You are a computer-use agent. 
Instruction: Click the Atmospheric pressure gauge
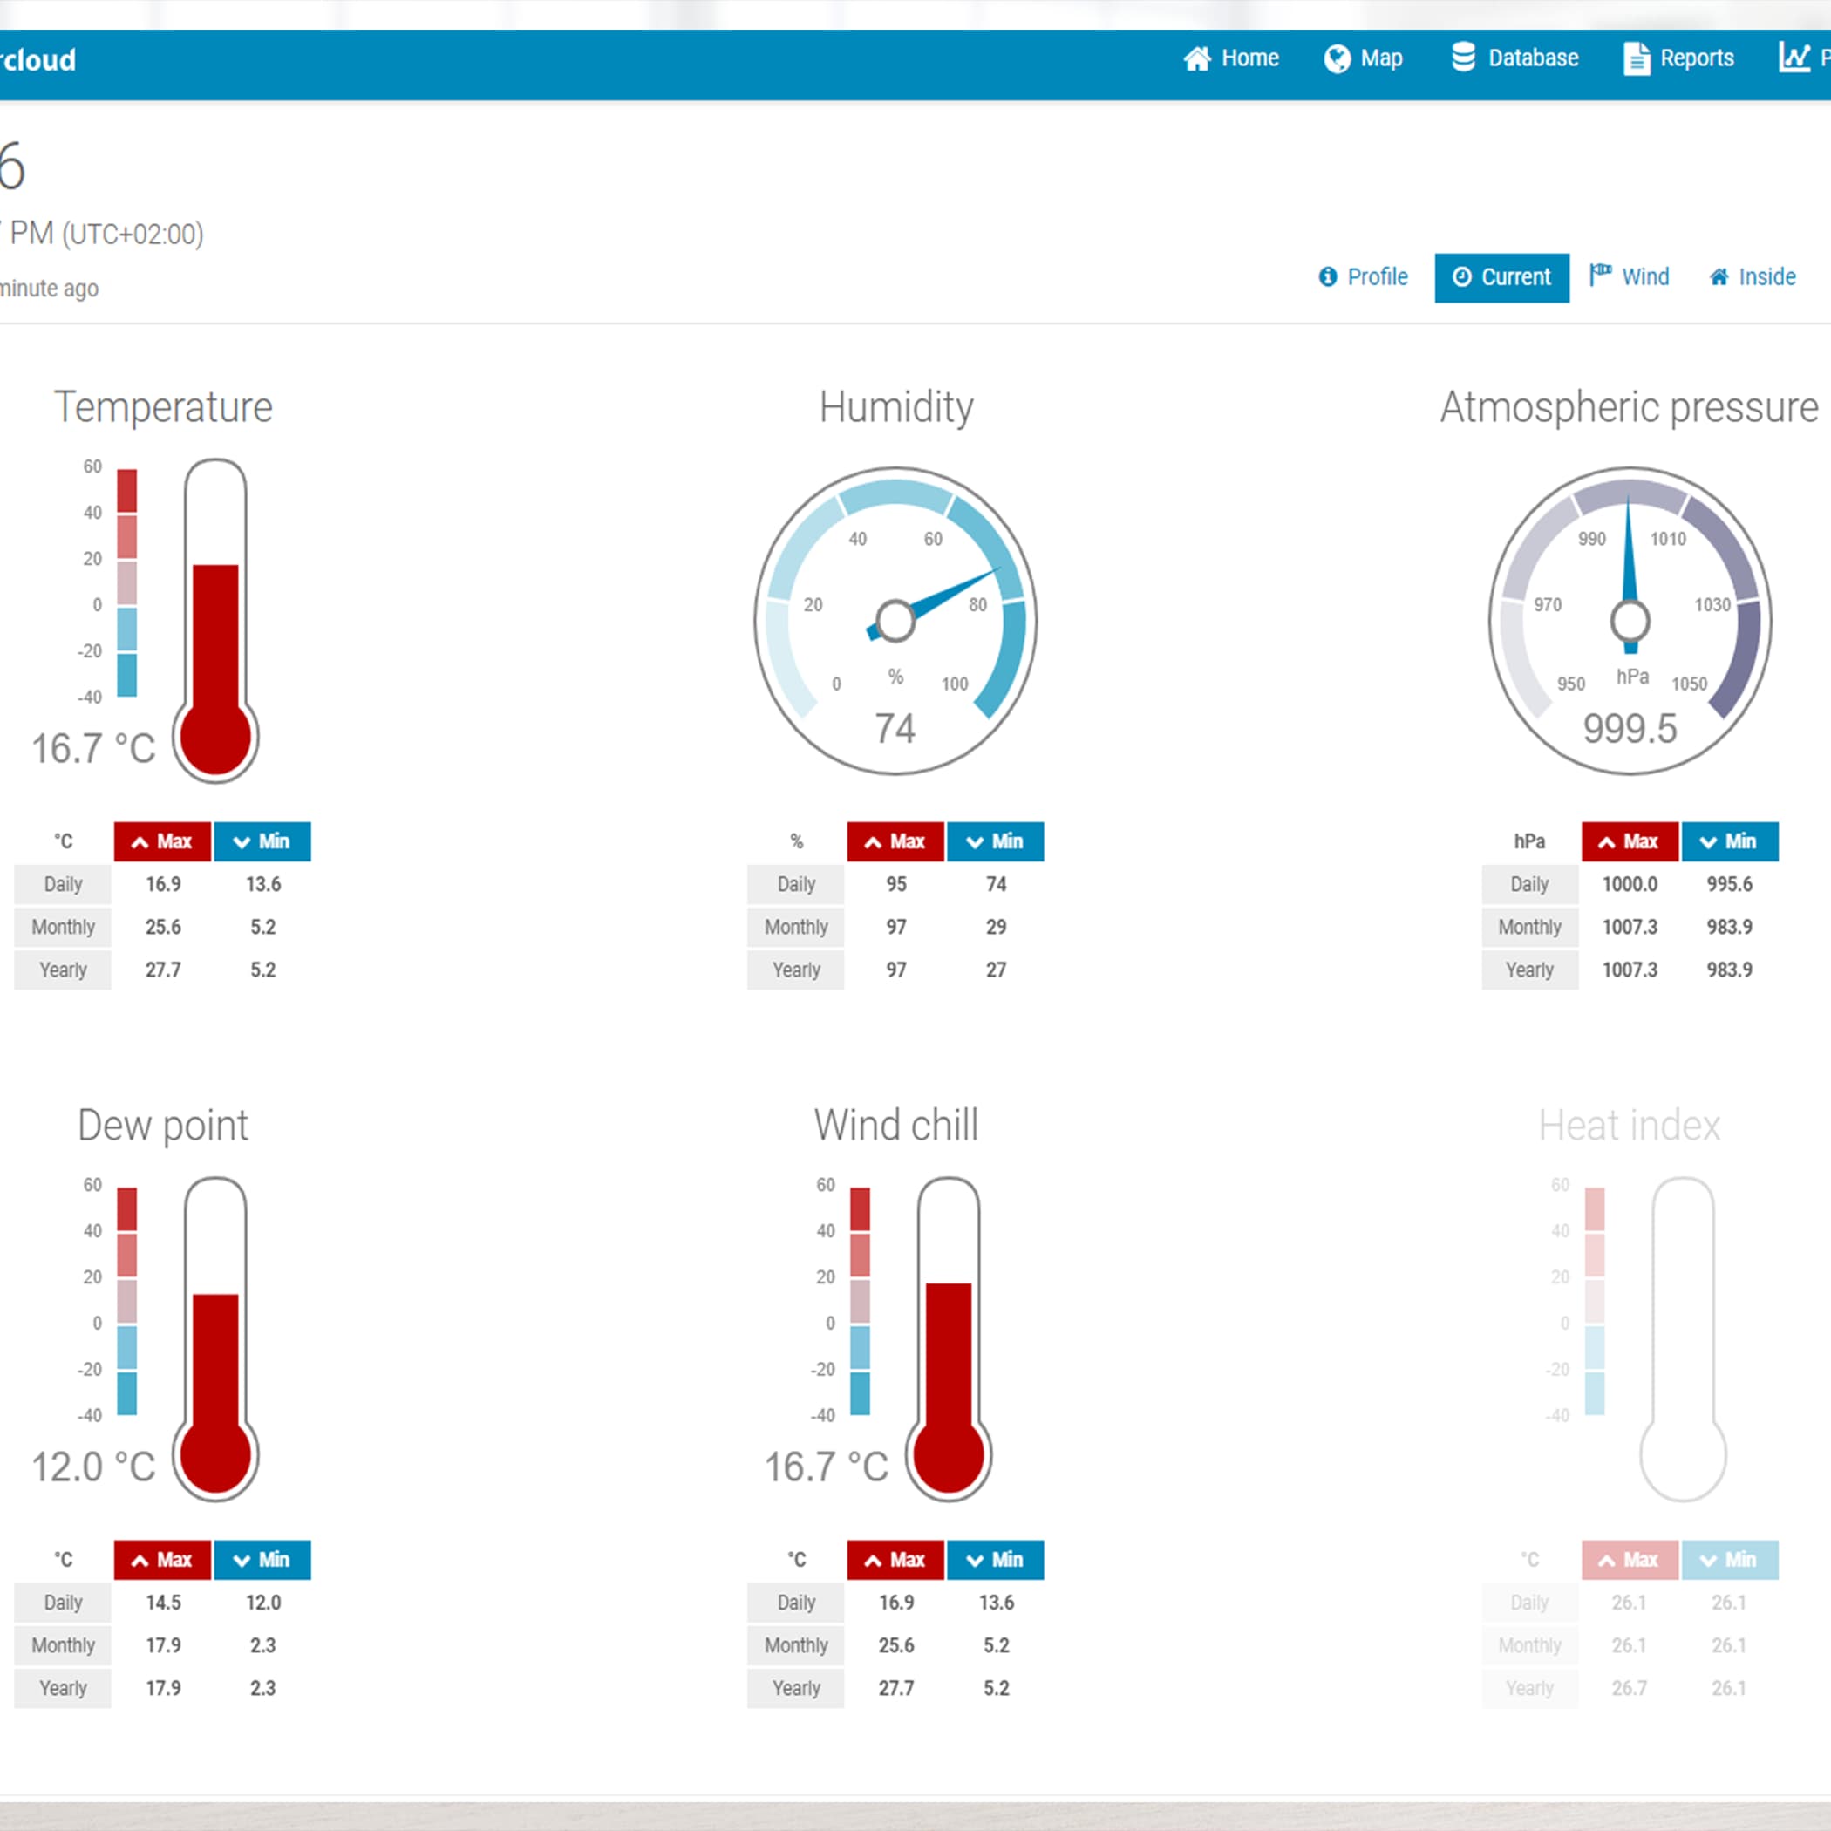click(x=1630, y=621)
